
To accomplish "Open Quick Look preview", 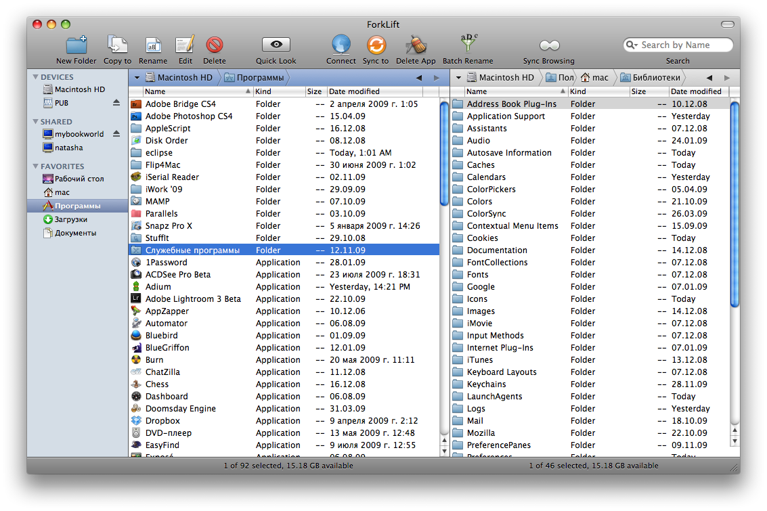I will pyautogui.click(x=276, y=45).
